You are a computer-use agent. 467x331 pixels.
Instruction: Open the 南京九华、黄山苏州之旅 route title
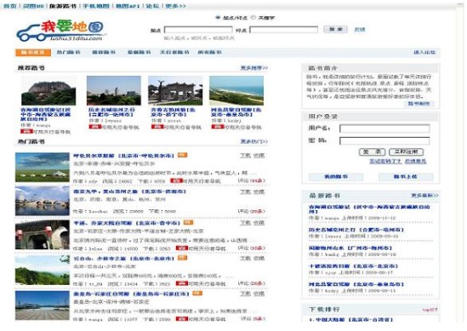pos(130,191)
